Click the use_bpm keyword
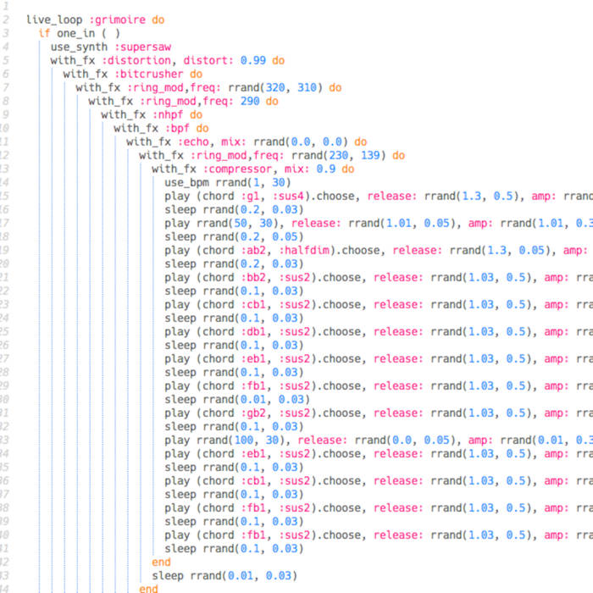The image size is (593, 593). (187, 182)
